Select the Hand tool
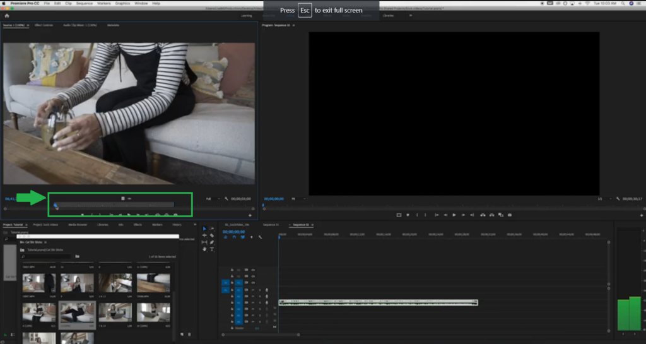This screenshot has width=646, height=344. click(x=204, y=249)
